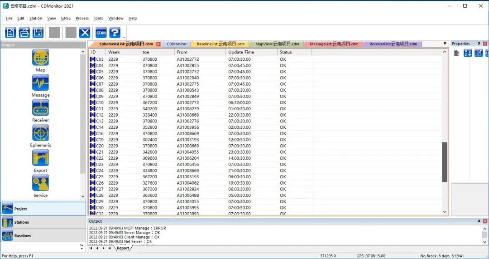
Task: Click the Receiver icon in Project pane
Action: coord(40,108)
